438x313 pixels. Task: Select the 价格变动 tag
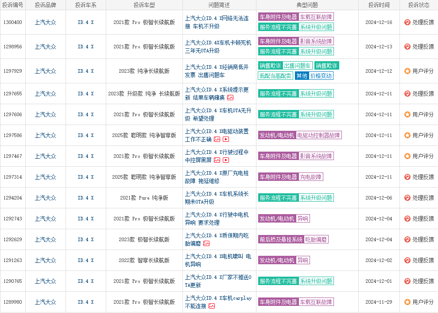point(321,76)
